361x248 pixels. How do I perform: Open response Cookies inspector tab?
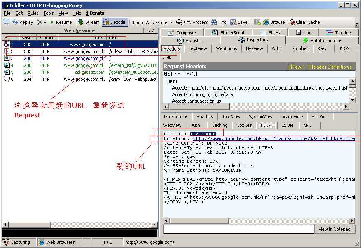click(x=244, y=125)
